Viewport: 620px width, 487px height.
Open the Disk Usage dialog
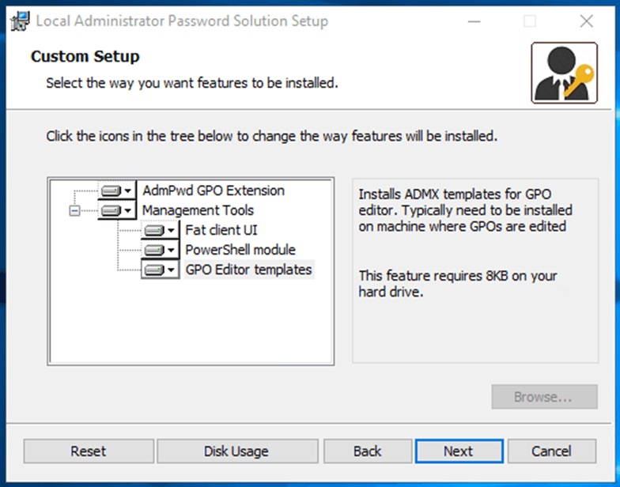237,451
